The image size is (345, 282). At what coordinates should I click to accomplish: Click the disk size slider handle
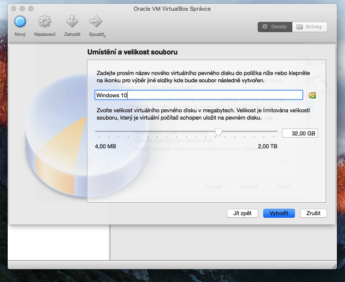tap(218, 132)
